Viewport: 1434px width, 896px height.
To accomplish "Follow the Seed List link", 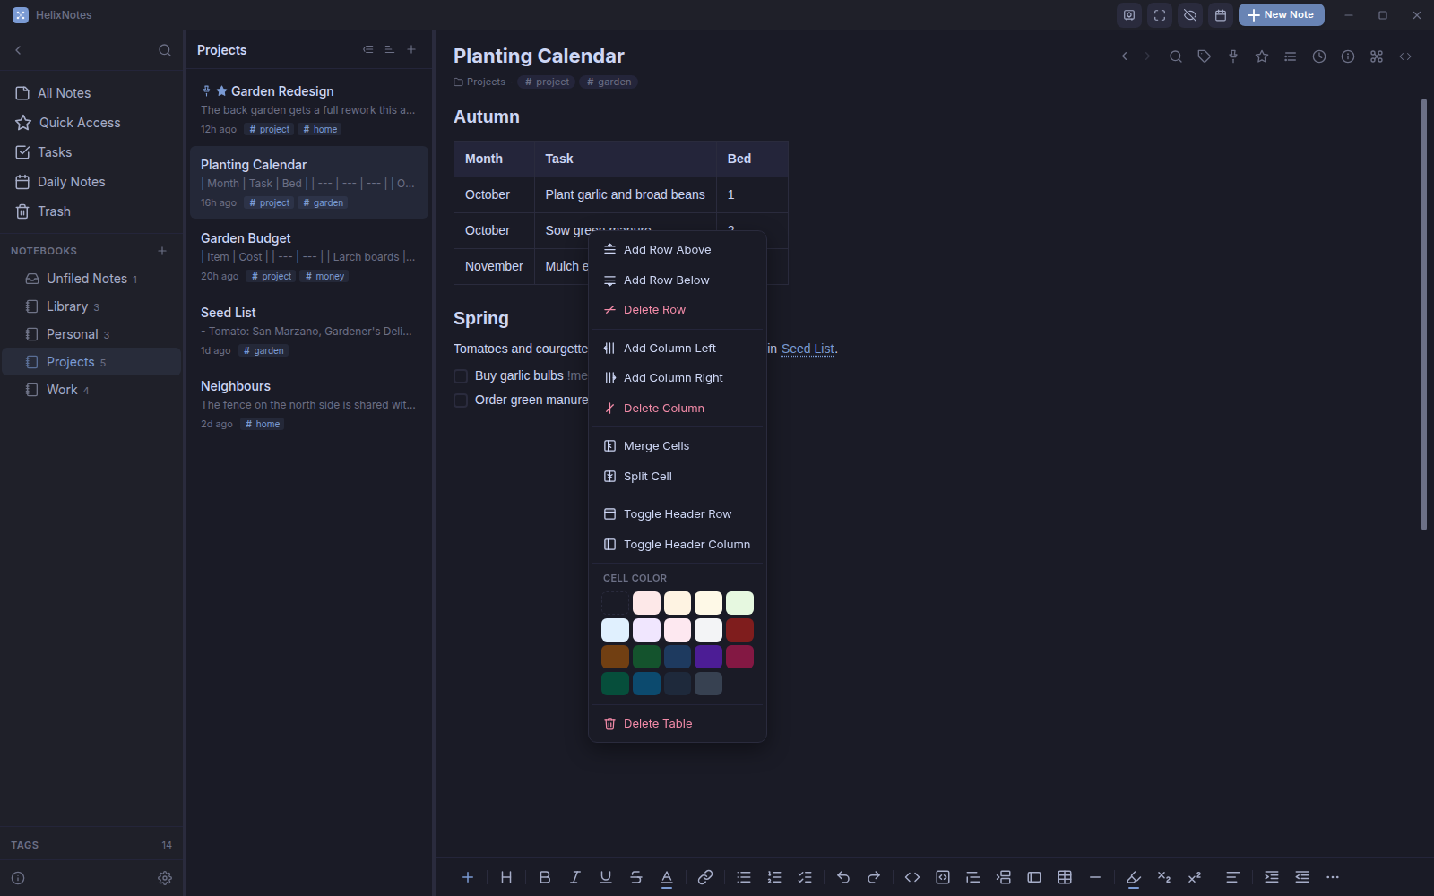I will [808, 349].
